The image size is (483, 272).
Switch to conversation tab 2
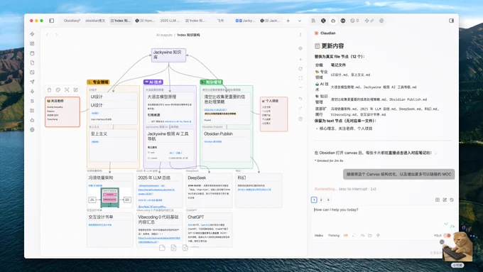tap(321, 200)
